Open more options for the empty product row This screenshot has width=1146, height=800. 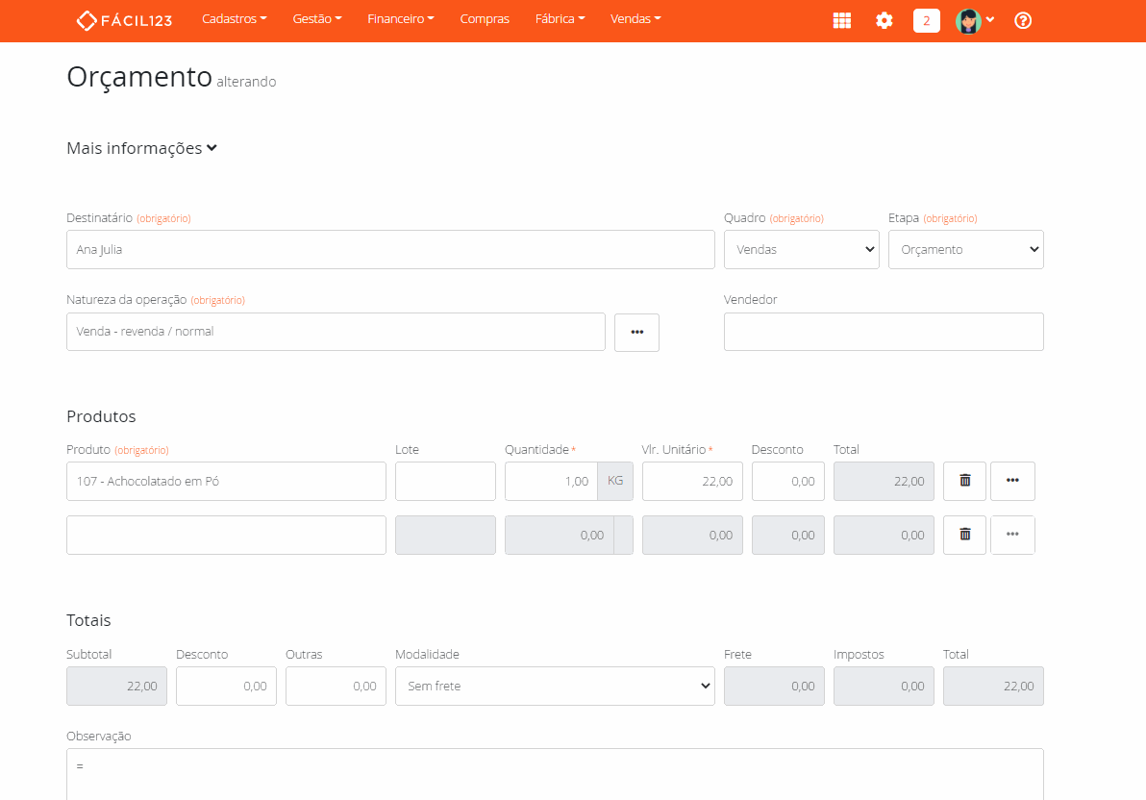(x=1012, y=535)
